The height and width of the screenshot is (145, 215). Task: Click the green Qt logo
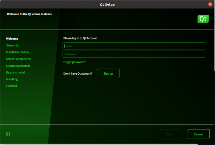203,19
